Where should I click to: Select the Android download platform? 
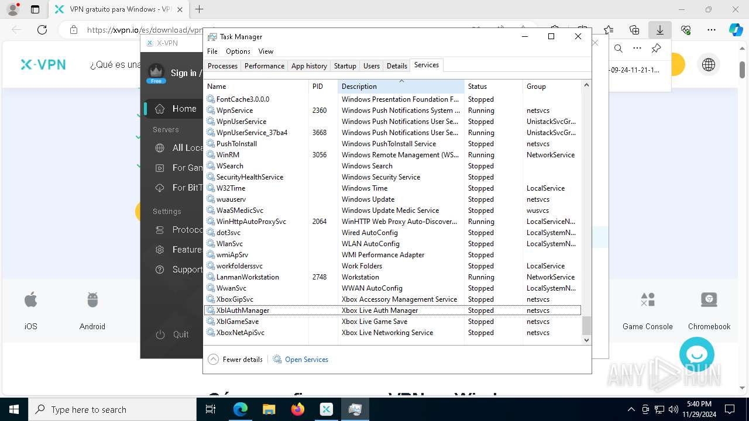point(92,311)
